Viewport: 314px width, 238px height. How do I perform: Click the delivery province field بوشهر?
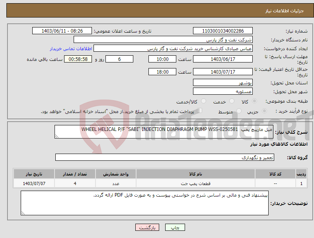[223, 82]
